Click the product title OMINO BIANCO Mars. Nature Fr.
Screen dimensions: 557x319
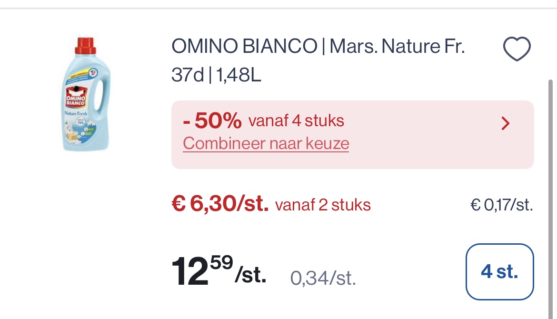tap(318, 47)
